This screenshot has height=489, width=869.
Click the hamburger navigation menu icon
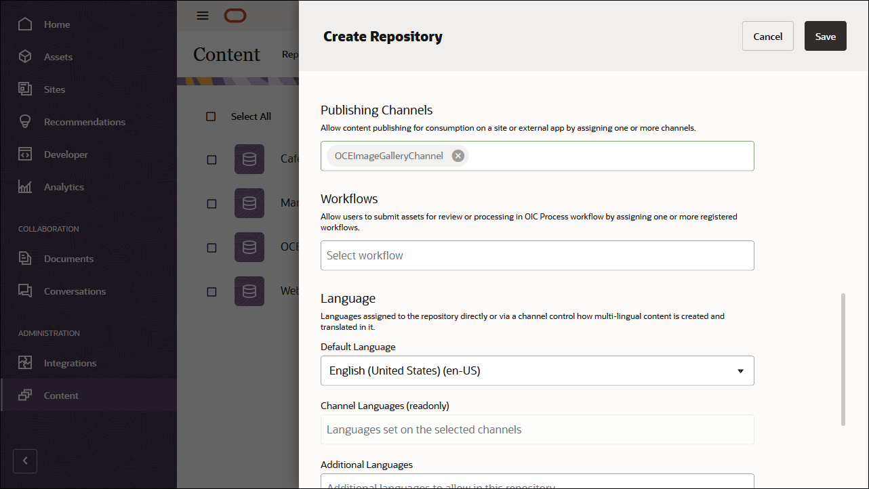click(202, 16)
